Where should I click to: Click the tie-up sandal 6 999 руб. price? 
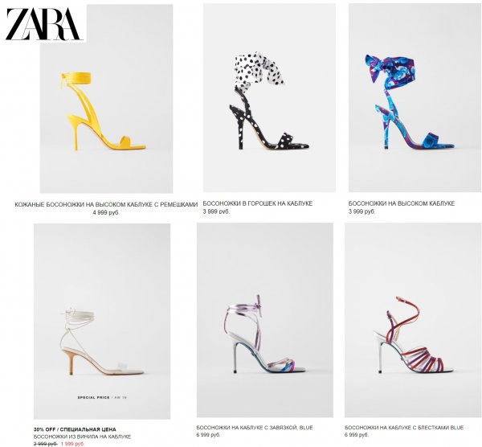point(208,435)
